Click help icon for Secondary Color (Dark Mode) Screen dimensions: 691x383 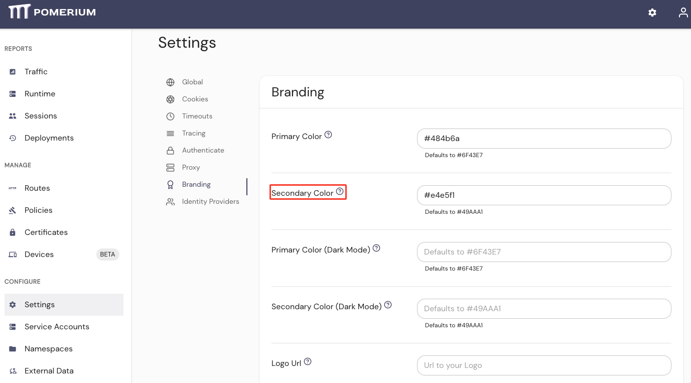[388, 305]
